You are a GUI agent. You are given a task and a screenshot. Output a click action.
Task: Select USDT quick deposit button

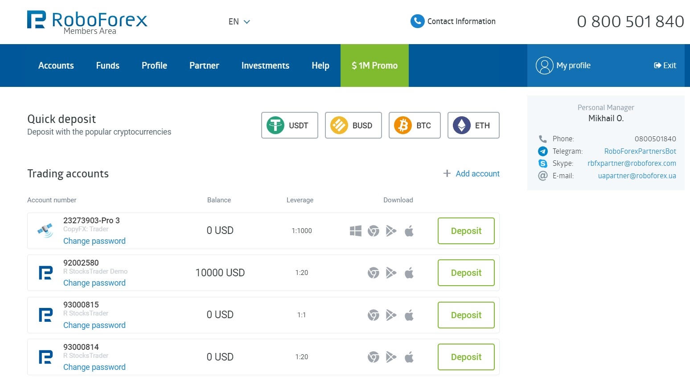(x=290, y=125)
